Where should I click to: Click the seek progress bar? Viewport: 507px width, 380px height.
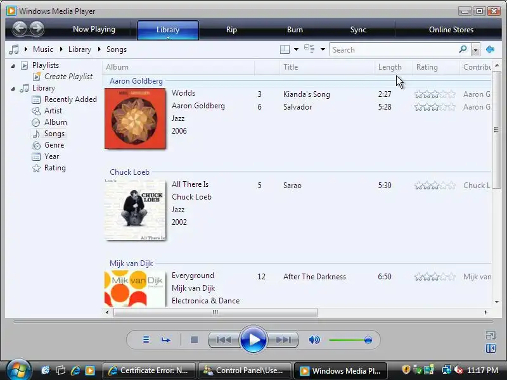coord(253,322)
